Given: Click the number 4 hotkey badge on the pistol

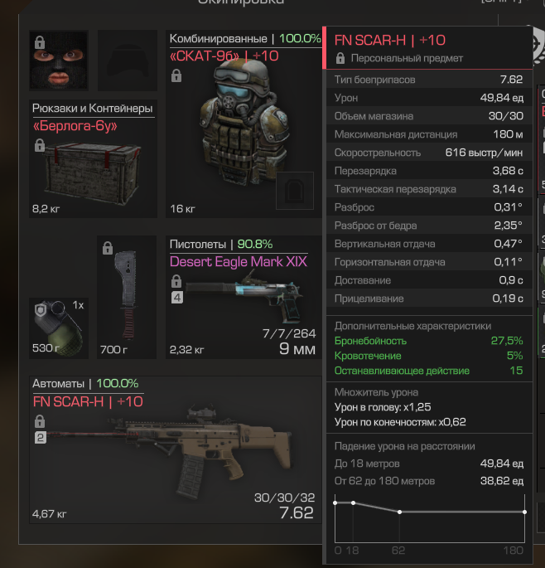Looking at the screenshot, I should point(177,298).
